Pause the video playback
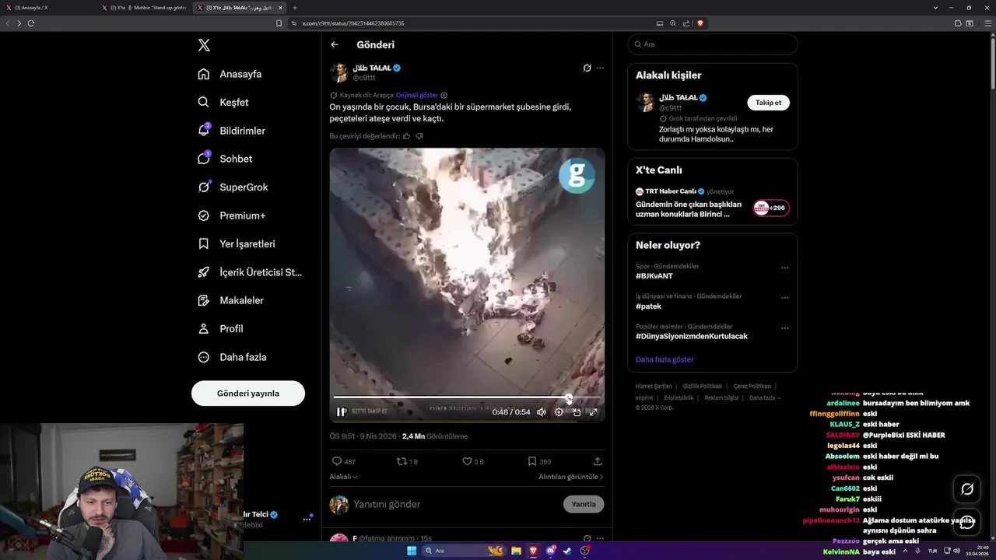This screenshot has height=560, width=996. pyautogui.click(x=342, y=411)
